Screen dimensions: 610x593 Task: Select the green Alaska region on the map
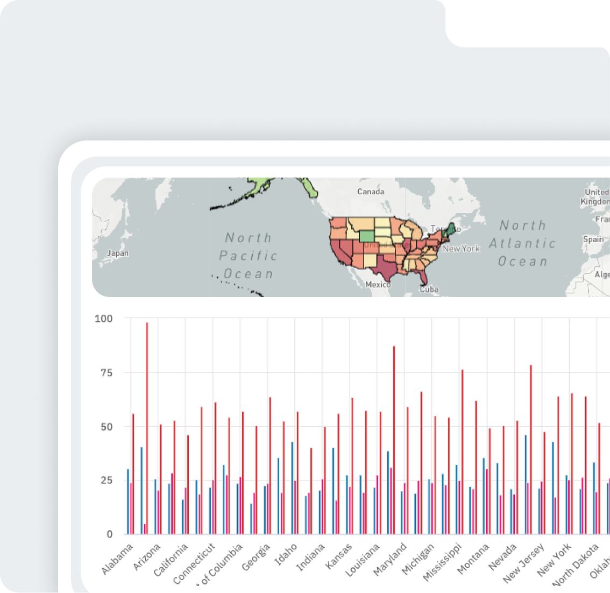click(260, 185)
